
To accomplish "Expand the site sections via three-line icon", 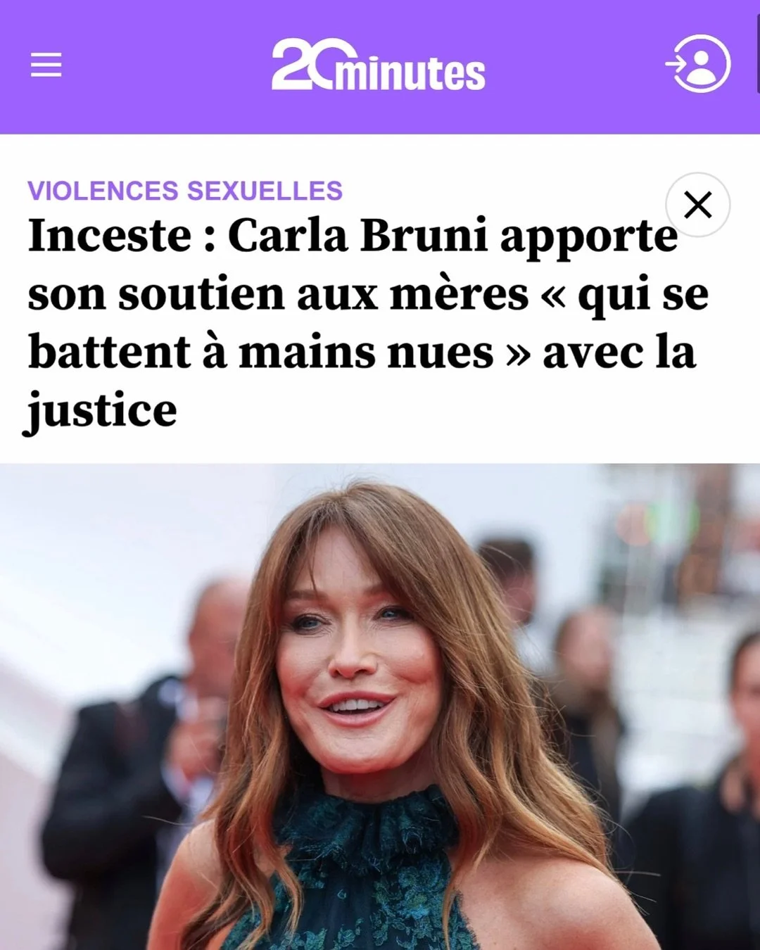I will 46,65.
